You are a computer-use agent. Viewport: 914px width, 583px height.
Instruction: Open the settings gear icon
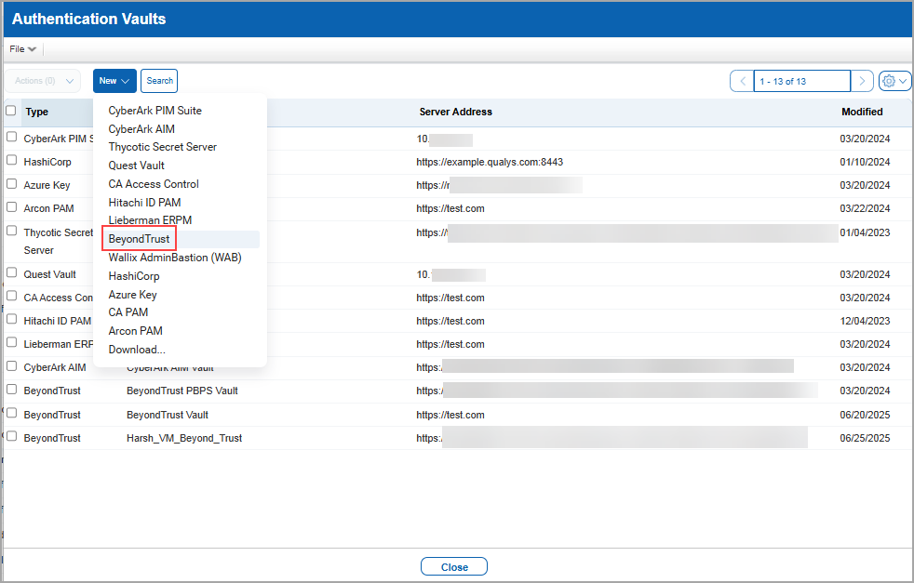(x=889, y=81)
